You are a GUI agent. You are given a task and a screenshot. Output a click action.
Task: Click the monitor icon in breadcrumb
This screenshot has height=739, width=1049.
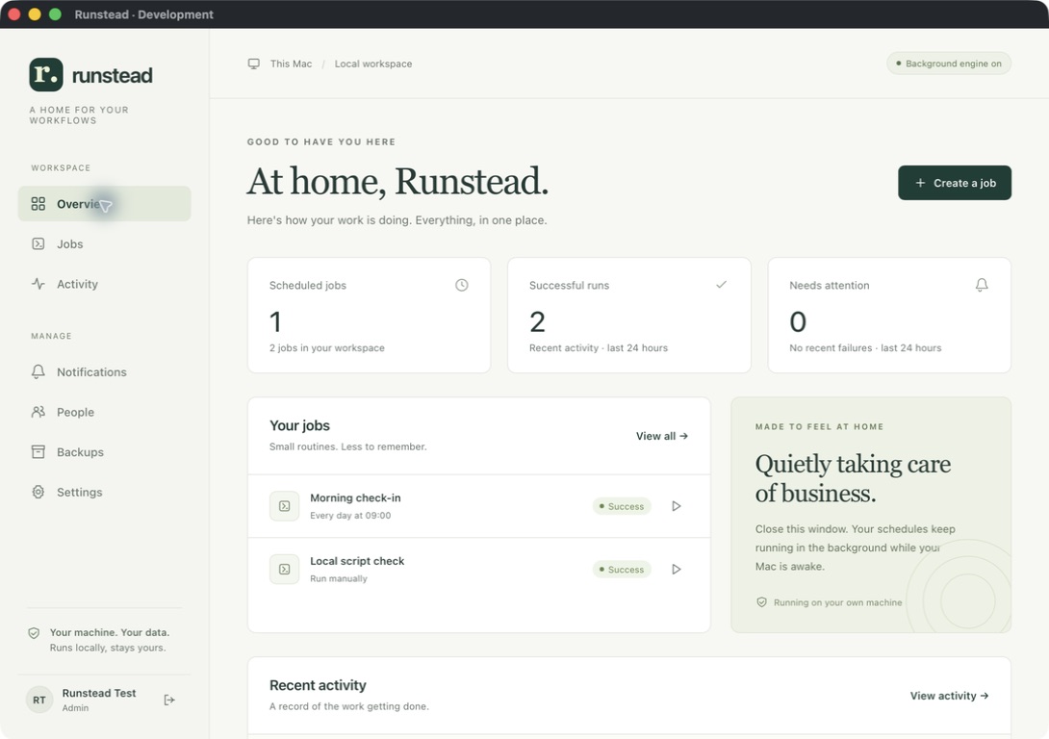[253, 64]
